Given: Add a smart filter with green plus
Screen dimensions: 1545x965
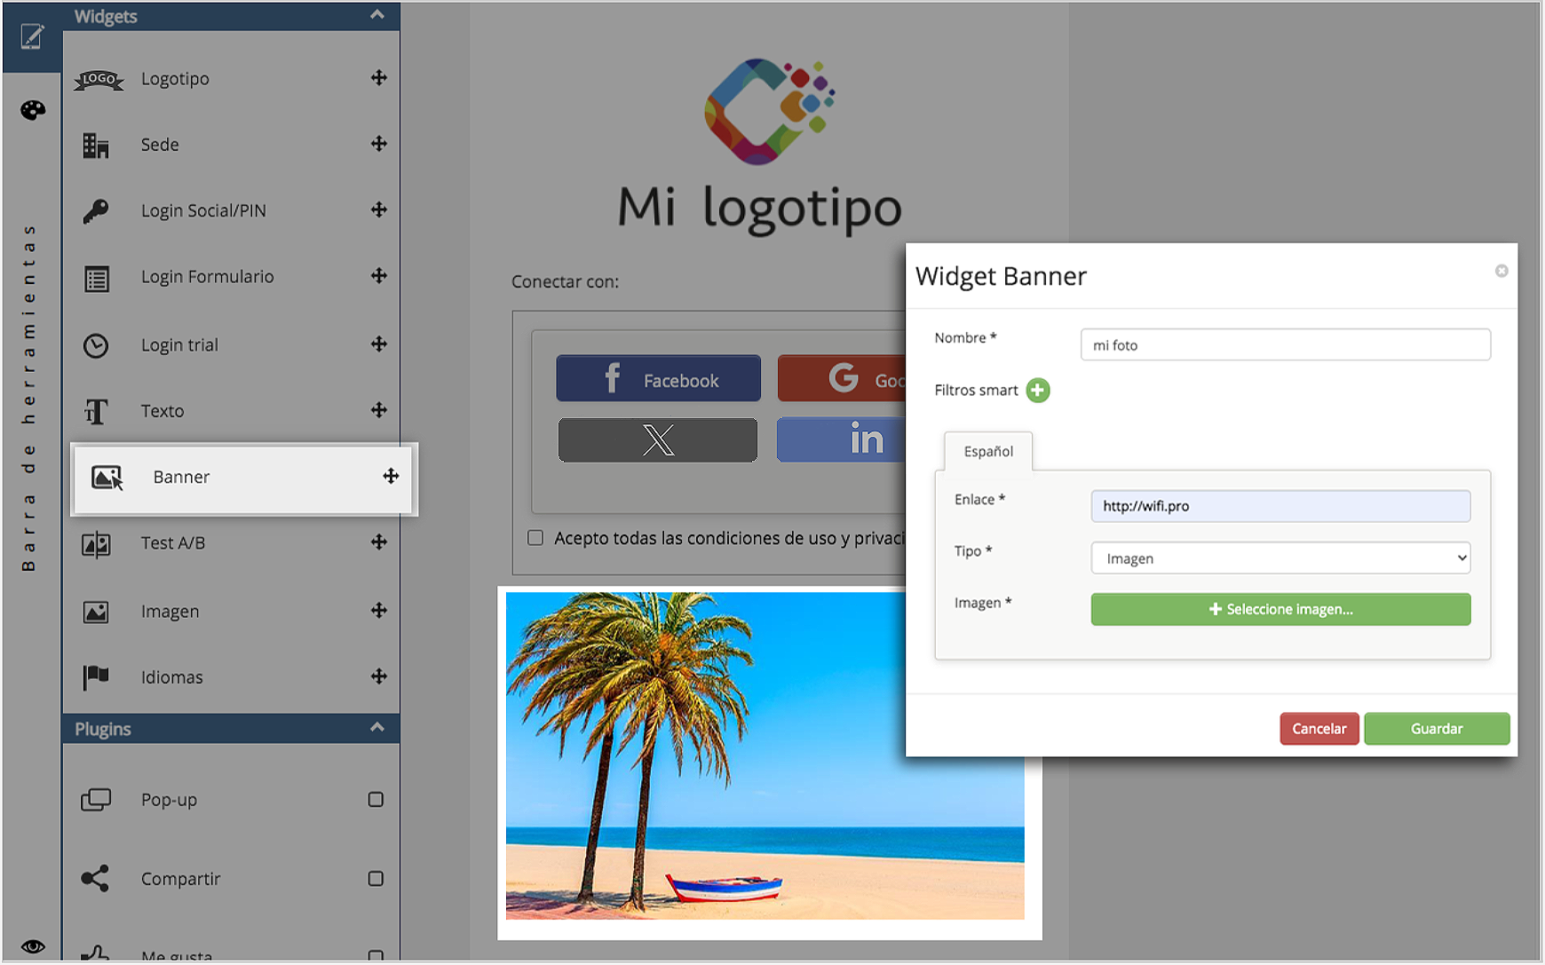Looking at the screenshot, I should [x=1037, y=391].
